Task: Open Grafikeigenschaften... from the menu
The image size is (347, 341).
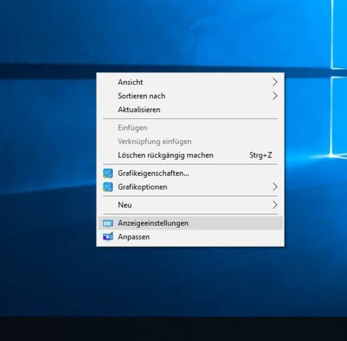Action: [x=153, y=173]
